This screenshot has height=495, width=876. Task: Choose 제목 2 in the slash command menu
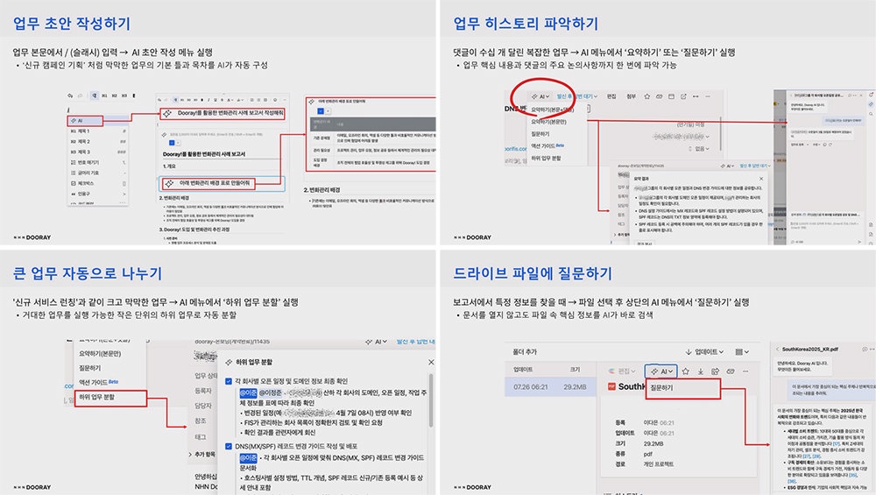[98, 142]
